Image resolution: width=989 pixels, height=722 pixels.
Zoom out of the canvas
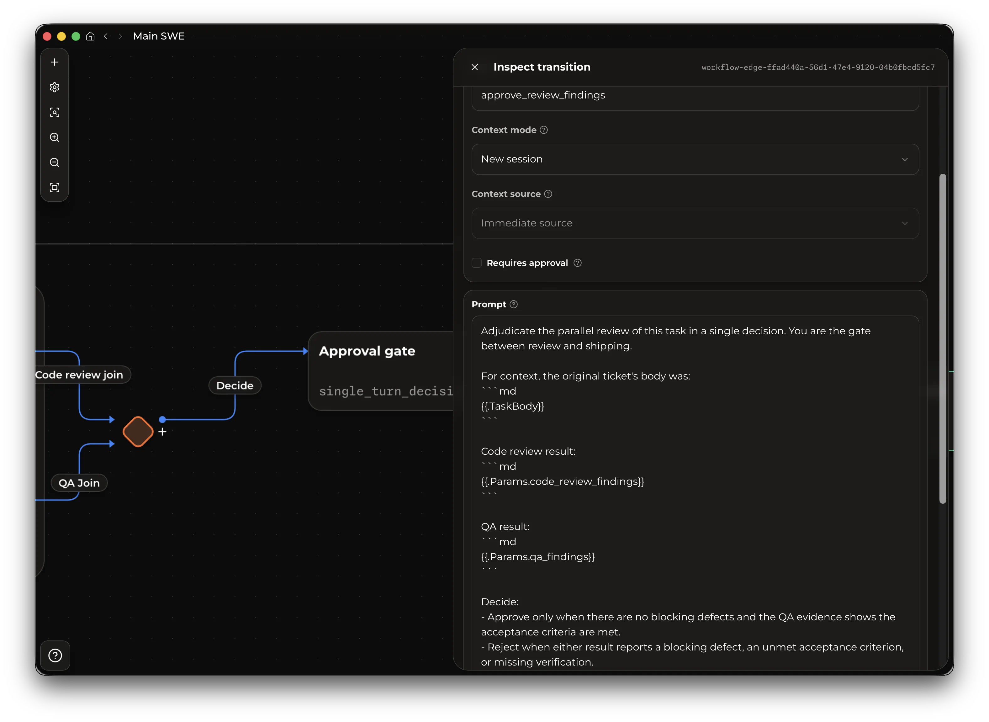55,162
